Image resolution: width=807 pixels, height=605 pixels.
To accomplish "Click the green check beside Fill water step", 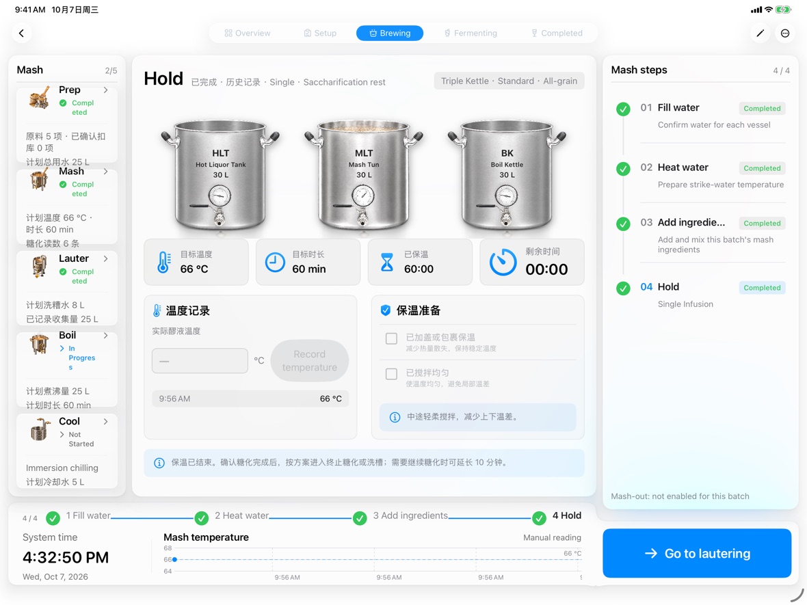I will 623,109.
